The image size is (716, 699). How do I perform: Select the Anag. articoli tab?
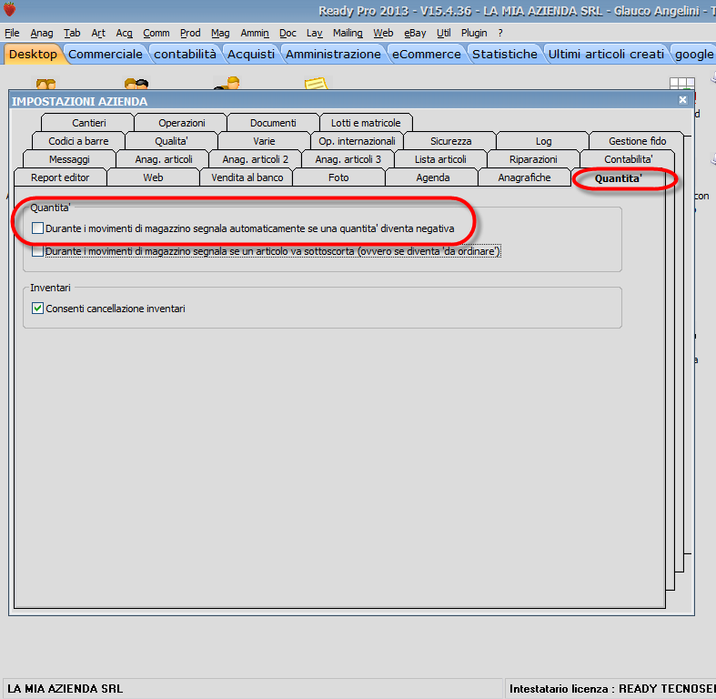pos(164,159)
